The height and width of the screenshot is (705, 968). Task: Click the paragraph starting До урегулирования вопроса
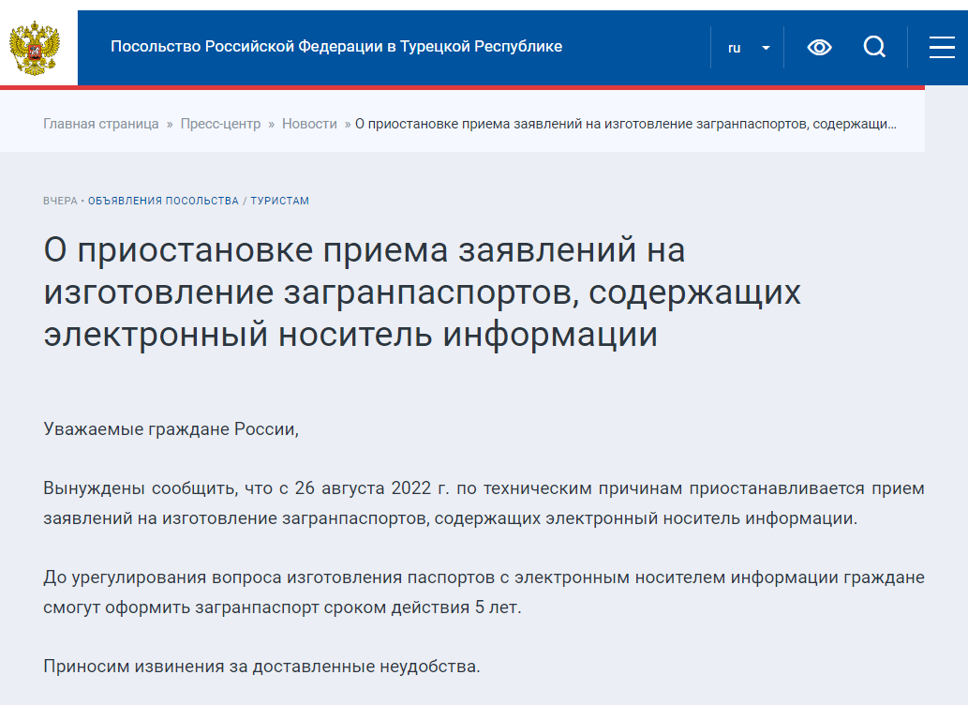click(x=484, y=592)
